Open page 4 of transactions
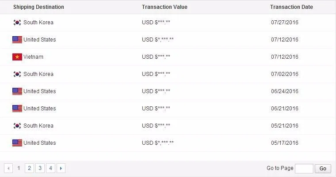Image resolution: width=336 pixels, height=177 pixels. click(50, 168)
